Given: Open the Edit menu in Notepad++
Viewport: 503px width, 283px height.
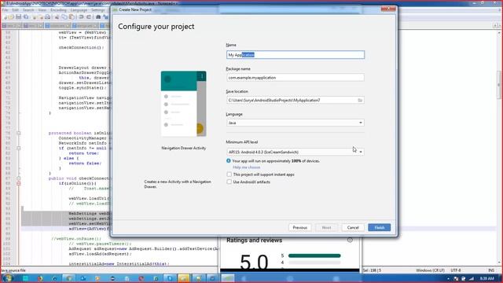Looking at the screenshot, I should tap(15, 10).
